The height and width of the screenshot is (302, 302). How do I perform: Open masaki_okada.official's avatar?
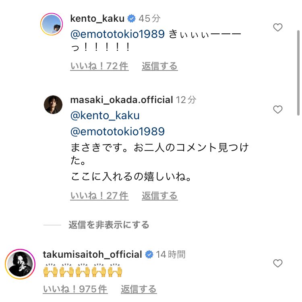[53, 105]
